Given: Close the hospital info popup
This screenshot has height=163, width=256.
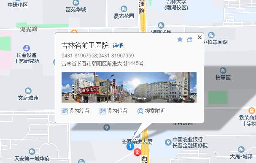Looking at the screenshot, I should coord(199,38).
